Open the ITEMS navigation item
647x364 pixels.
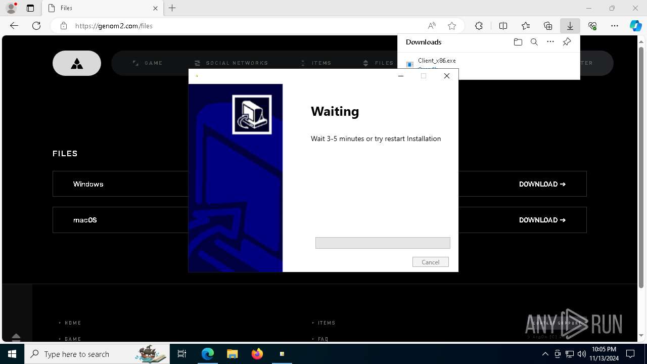point(316,63)
